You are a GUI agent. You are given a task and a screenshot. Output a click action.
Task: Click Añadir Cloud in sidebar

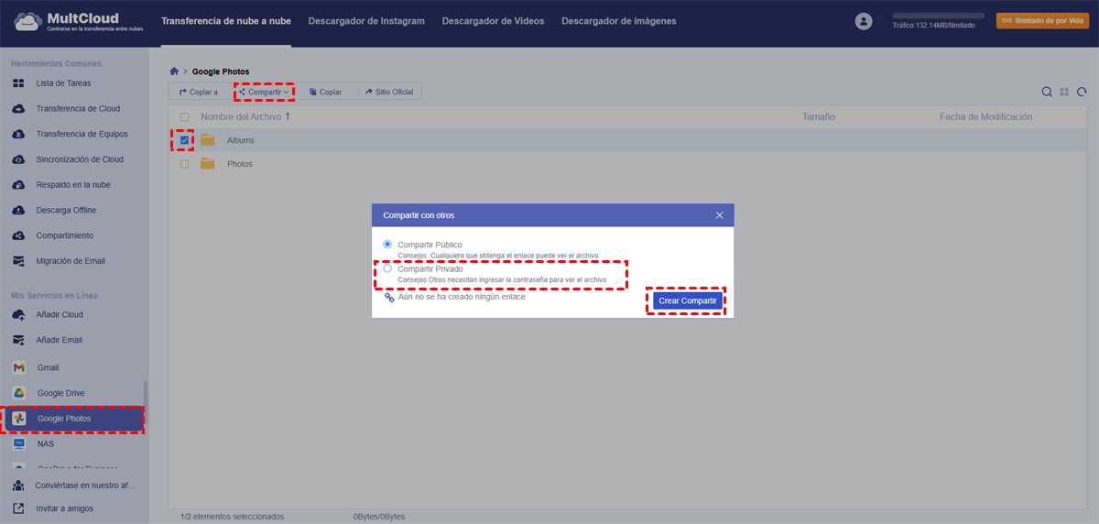click(60, 314)
